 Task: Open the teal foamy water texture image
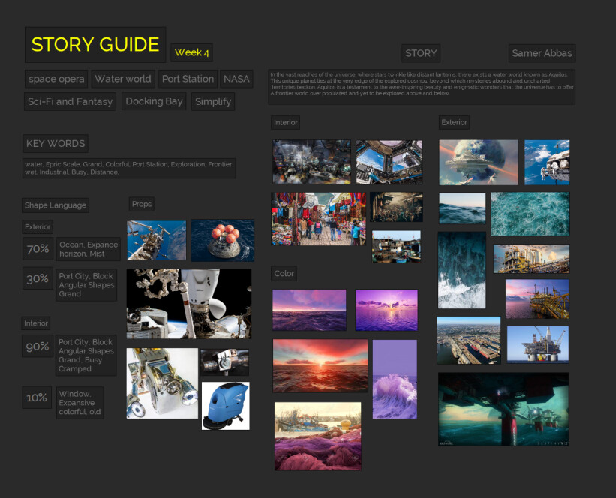tap(530, 214)
